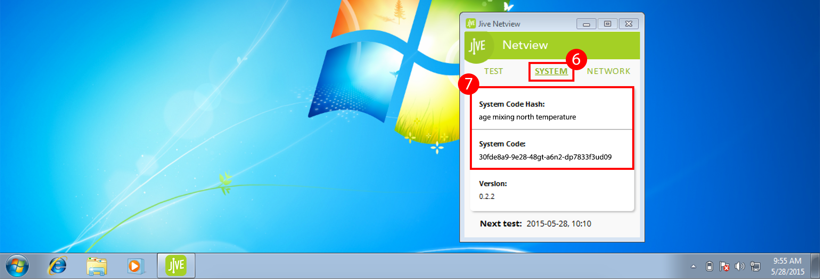
Task: Switch to the NETWORK tab
Action: 608,71
